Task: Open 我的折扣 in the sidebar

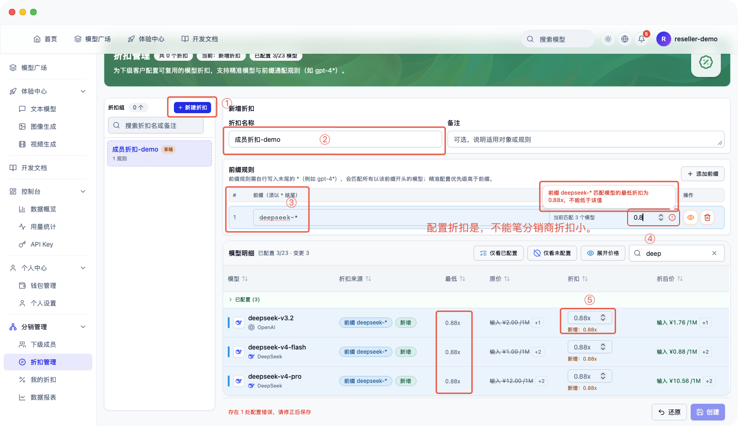Action: click(48, 380)
